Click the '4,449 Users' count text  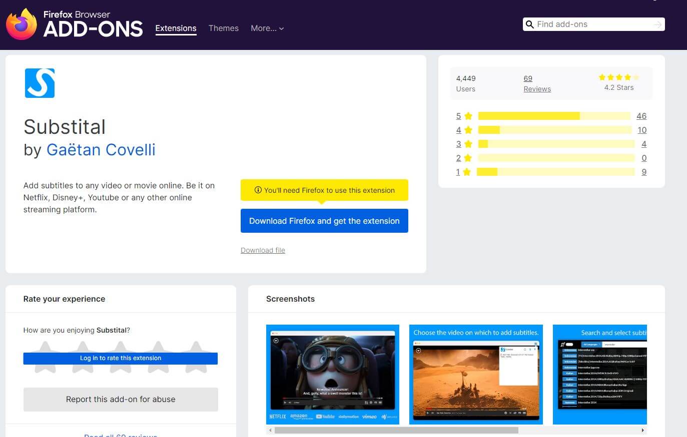(x=466, y=83)
